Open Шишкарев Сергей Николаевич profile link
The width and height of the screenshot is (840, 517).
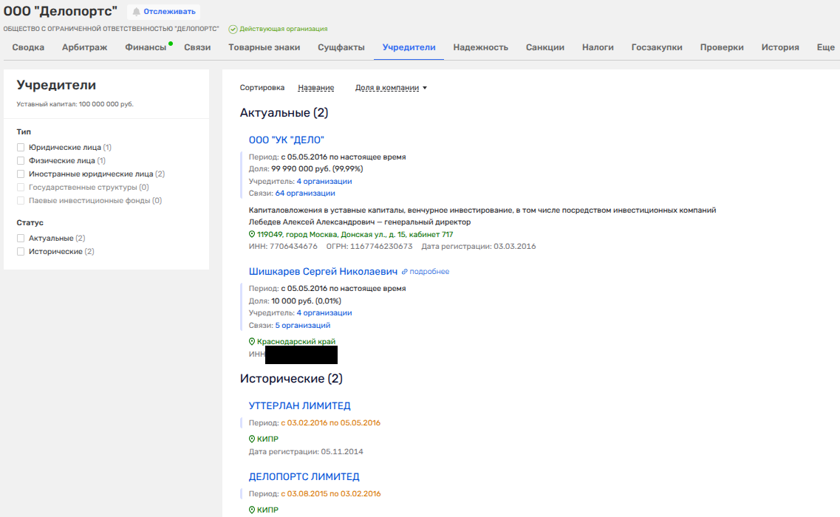(323, 272)
